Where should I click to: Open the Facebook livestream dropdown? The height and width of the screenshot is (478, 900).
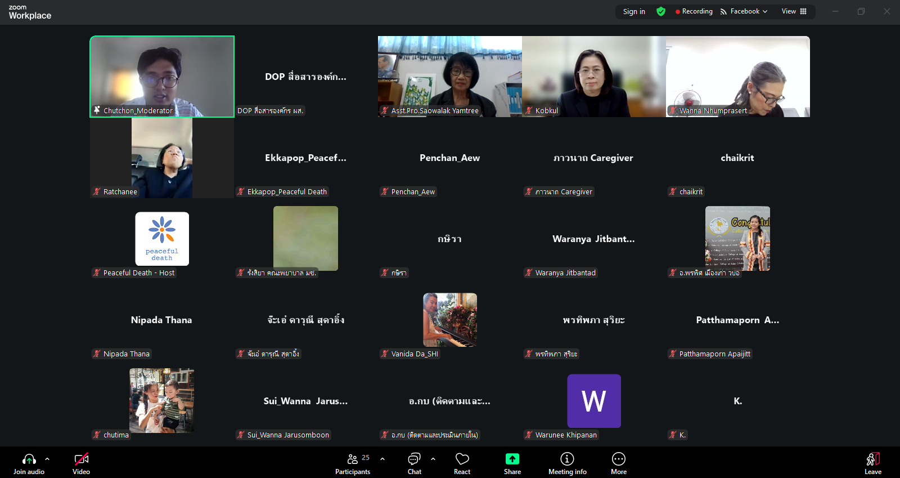(744, 11)
